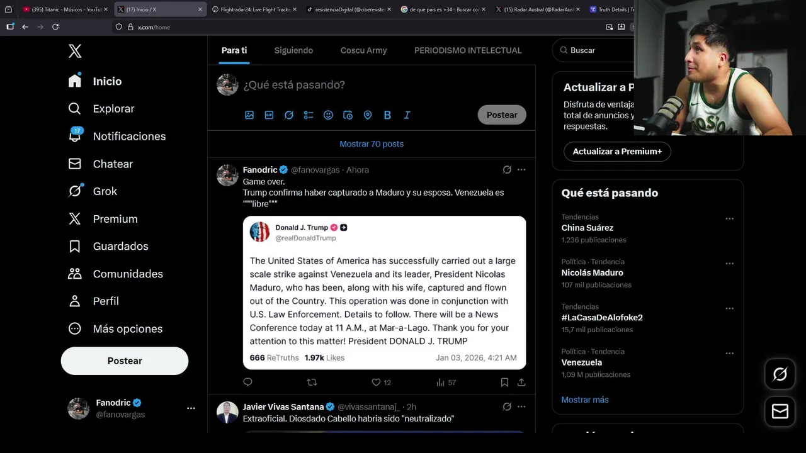Screen dimensions: 806x453
Task: Open Chatear messages
Action: 101,164
